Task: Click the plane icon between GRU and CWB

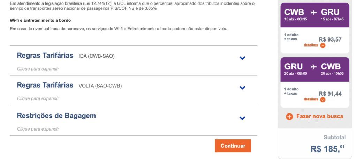Action: click(x=314, y=67)
